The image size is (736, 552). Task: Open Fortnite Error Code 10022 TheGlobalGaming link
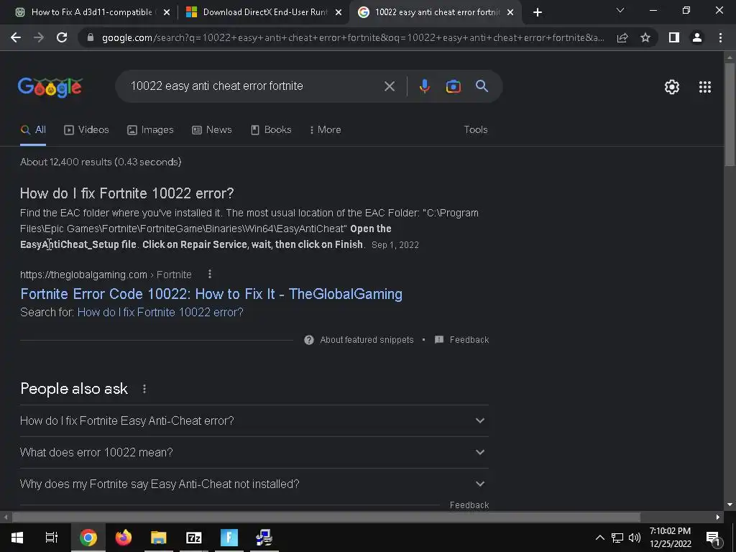pos(211,294)
